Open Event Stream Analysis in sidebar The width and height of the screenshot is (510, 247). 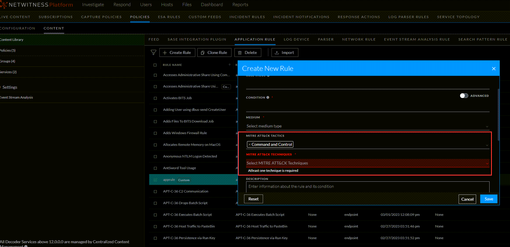[16, 97]
